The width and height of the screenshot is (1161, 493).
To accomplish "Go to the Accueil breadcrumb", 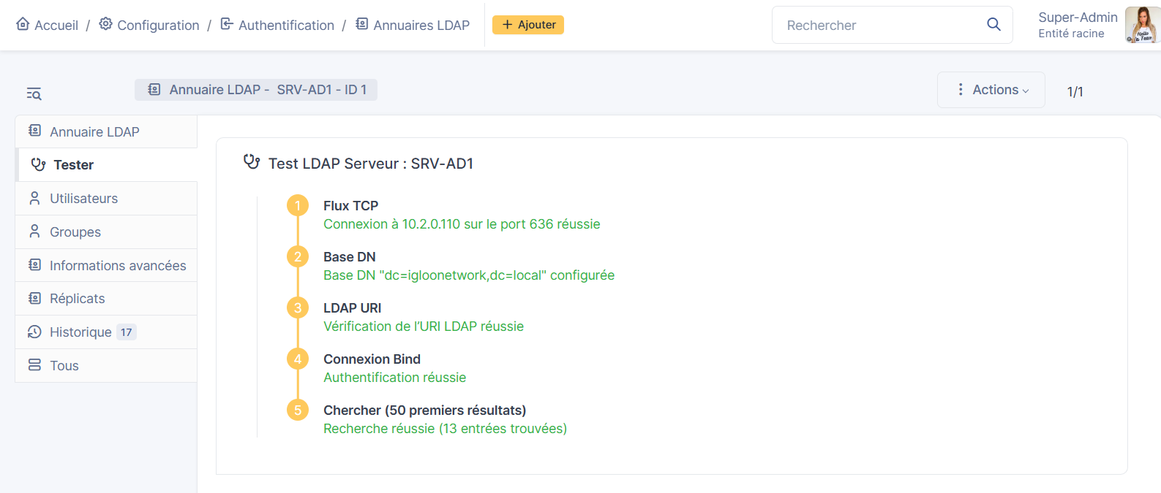I will (47, 25).
